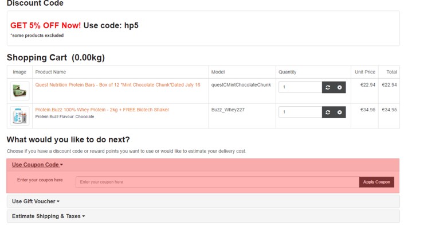Select the €34.95 unit price cell
The image size is (424, 233).
[368, 110]
